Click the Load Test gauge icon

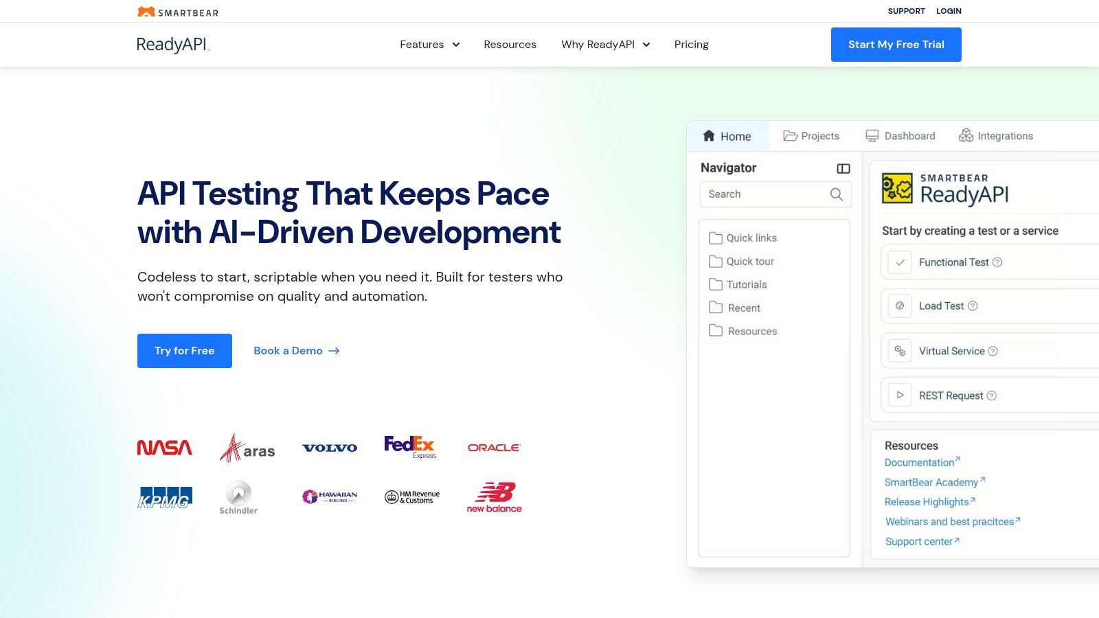(x=900, y=306)
